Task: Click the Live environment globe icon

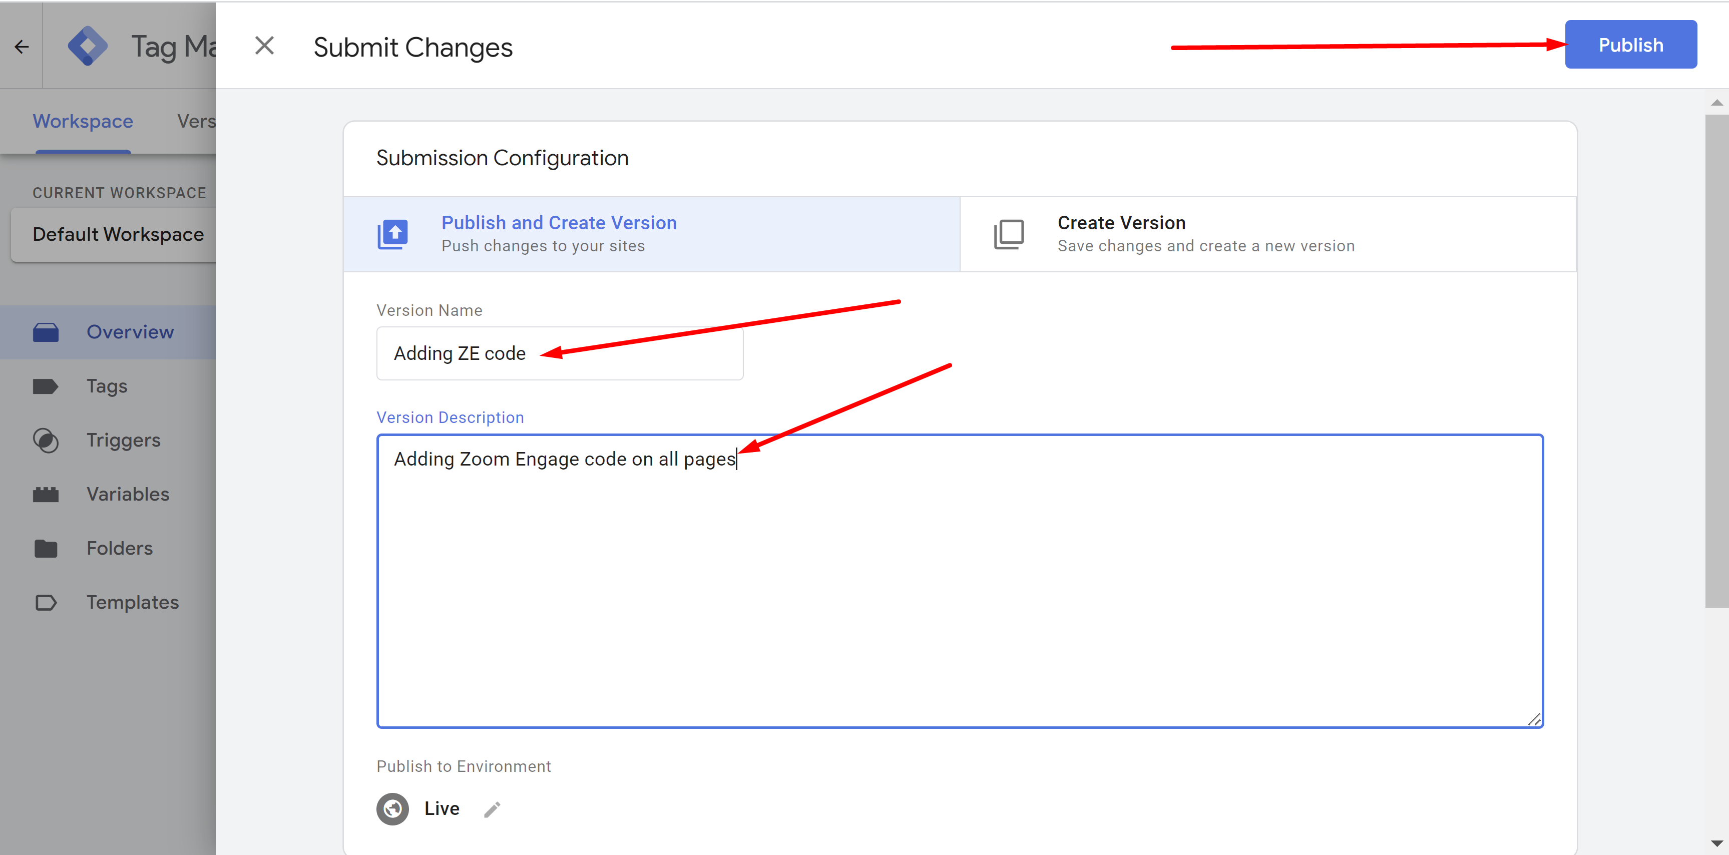Action: [x=392, y=809]
